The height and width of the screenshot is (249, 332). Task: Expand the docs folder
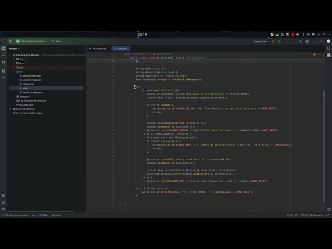[14, 63]
